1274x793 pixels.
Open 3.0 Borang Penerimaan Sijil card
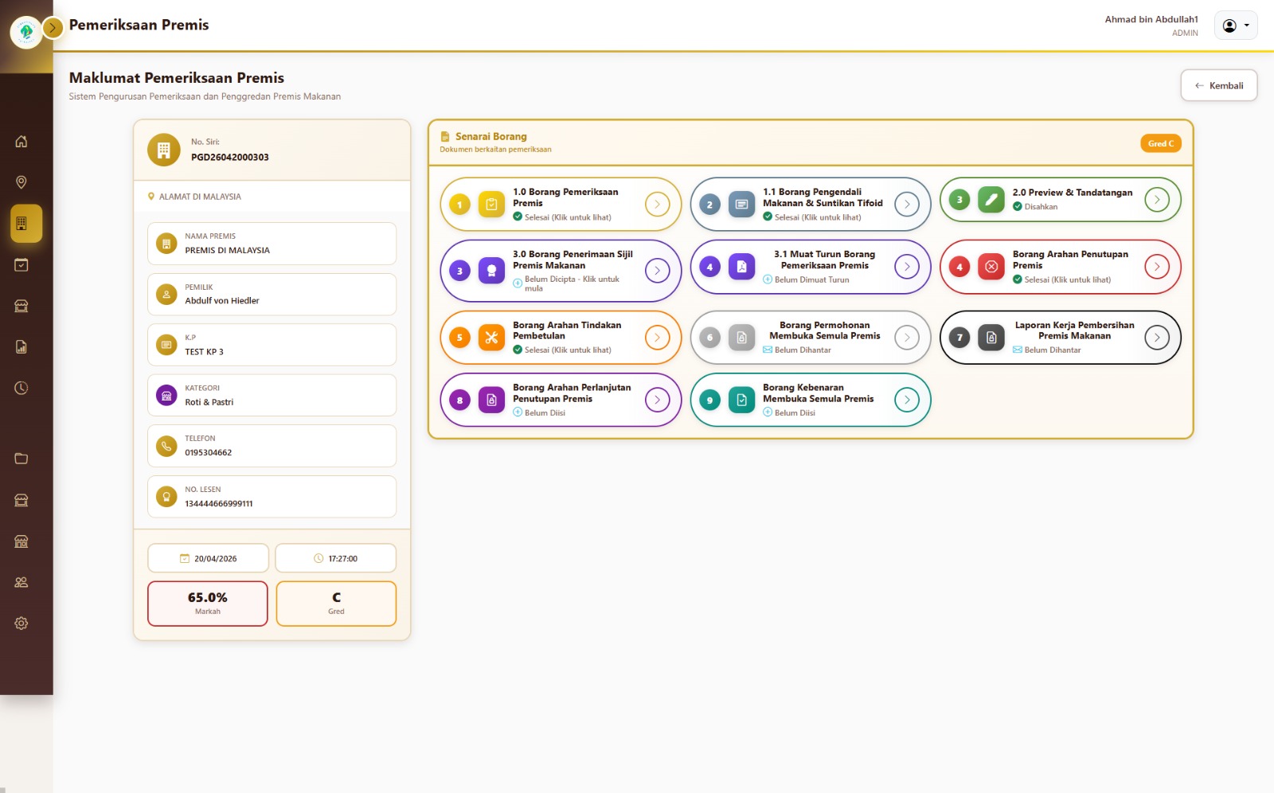pyautogui.click(x=561, y=271)
